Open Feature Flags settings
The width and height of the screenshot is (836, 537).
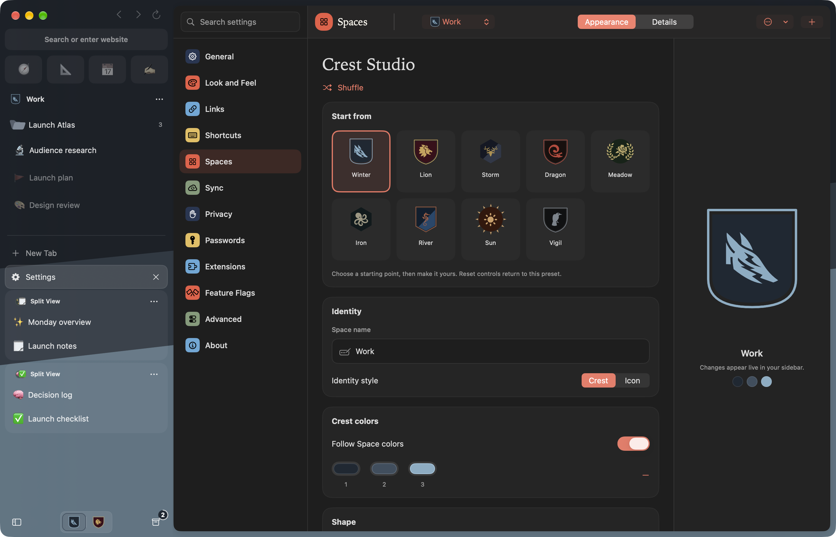240,293
